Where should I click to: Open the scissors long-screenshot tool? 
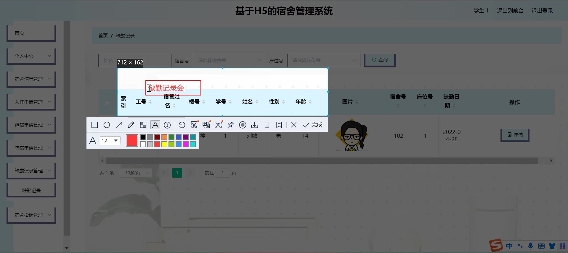pyautogui.click(x=194, y=125)
